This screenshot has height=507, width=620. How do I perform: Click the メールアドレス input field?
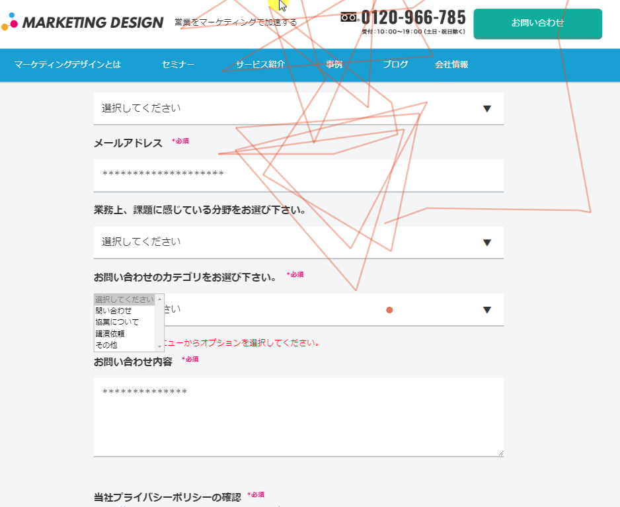coord(298,175)
